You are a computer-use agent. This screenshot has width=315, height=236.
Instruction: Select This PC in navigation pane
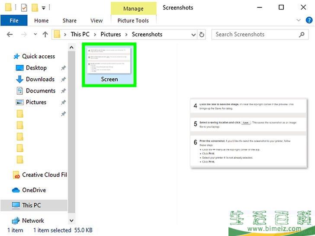[x=31, y=205]
